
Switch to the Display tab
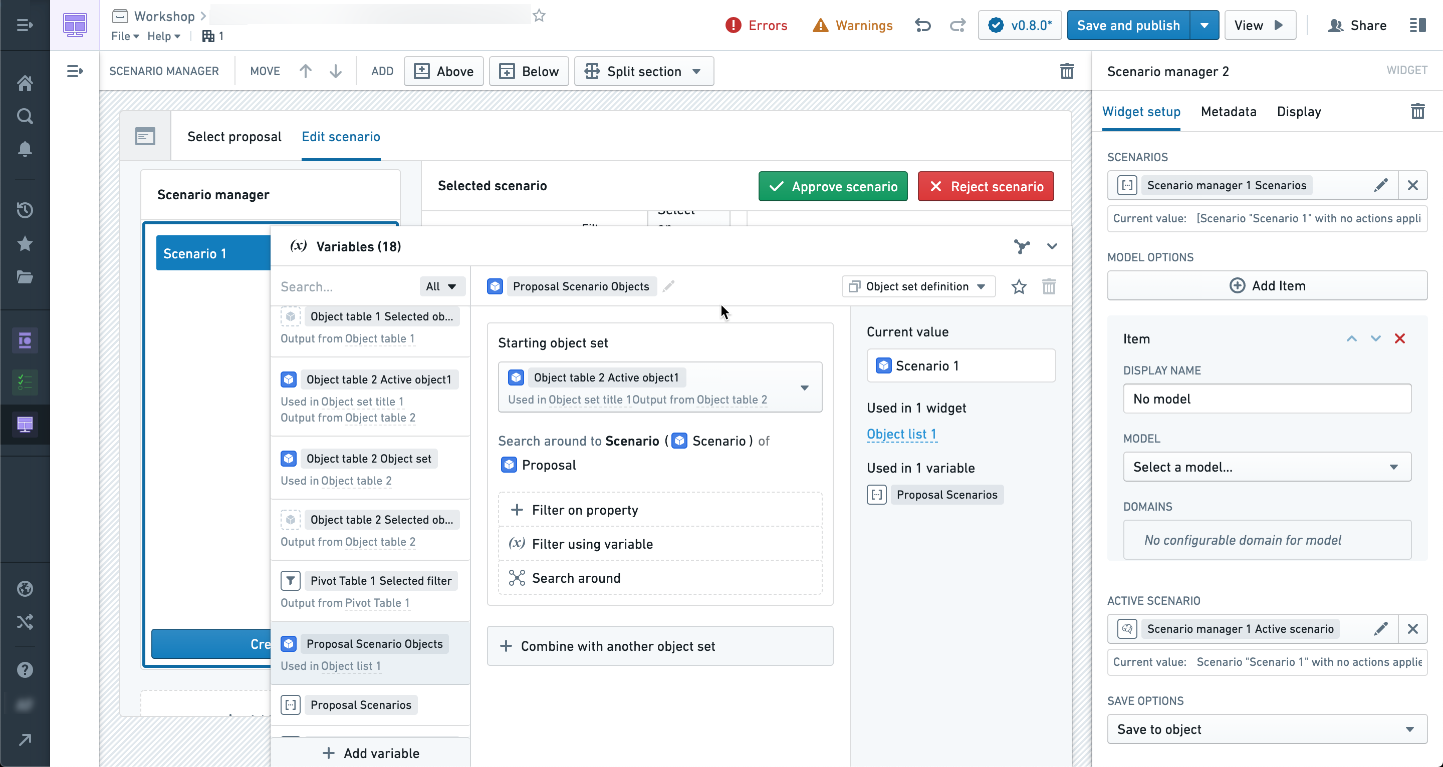click(1299, 112)
